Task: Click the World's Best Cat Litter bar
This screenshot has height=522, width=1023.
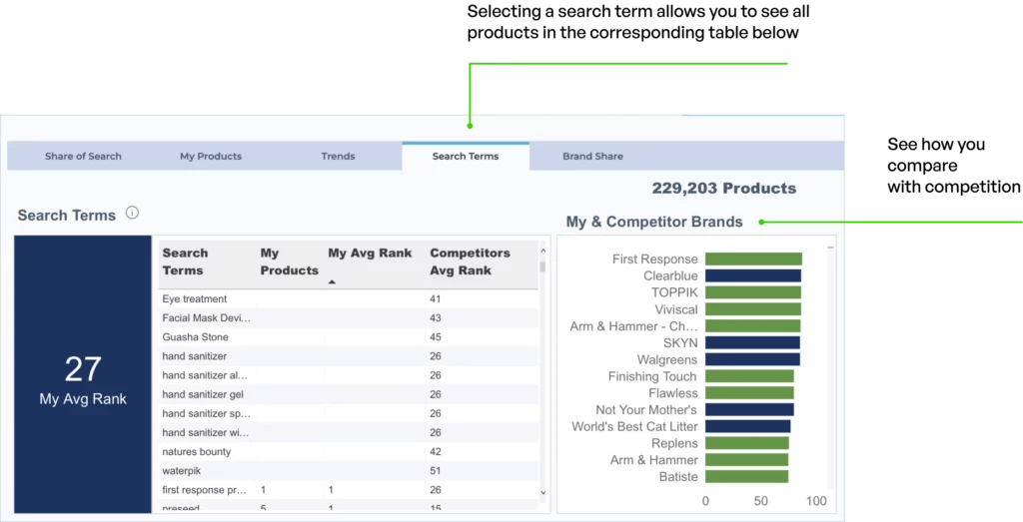Action: (747, 427)
